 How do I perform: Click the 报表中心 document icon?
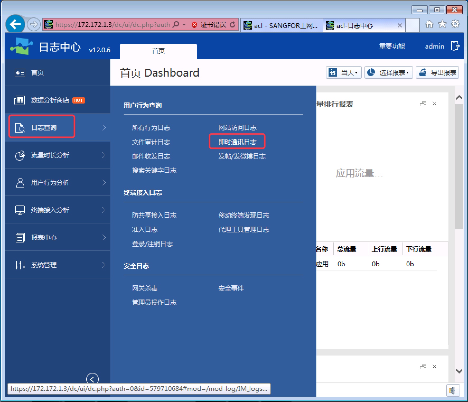pos(20,238)
